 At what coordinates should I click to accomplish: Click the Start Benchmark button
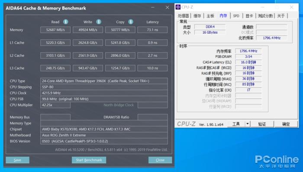coord(89,160)
